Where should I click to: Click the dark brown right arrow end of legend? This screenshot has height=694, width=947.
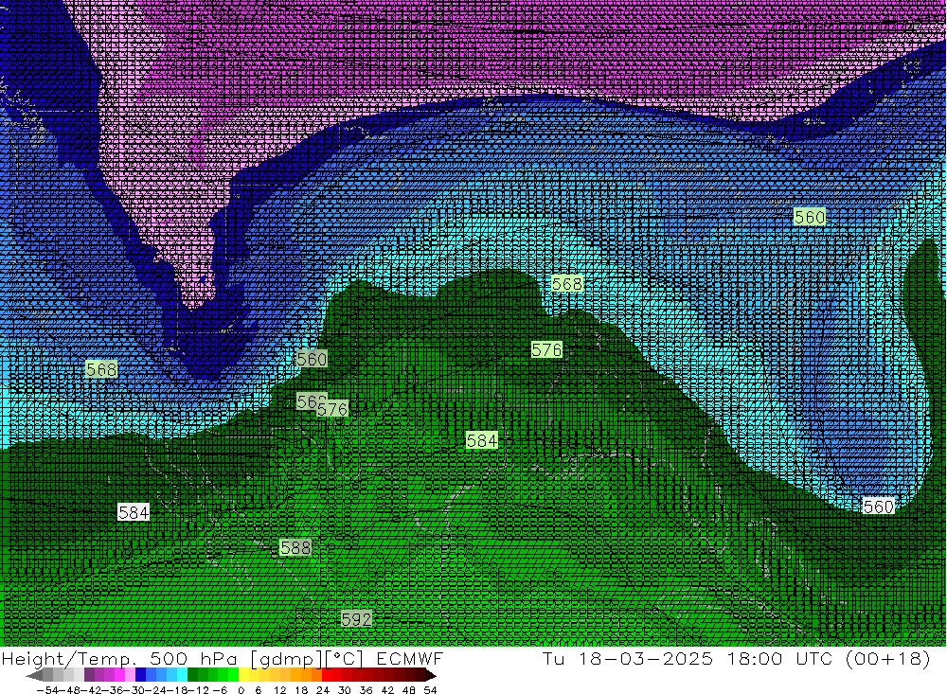click(x=430, y=675)
